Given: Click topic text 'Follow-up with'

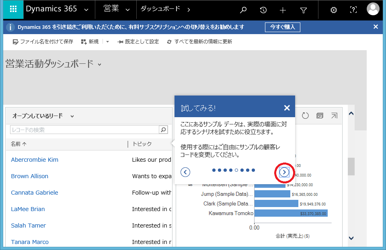Looking at the screenshot, I should click(x=152, y=193).
